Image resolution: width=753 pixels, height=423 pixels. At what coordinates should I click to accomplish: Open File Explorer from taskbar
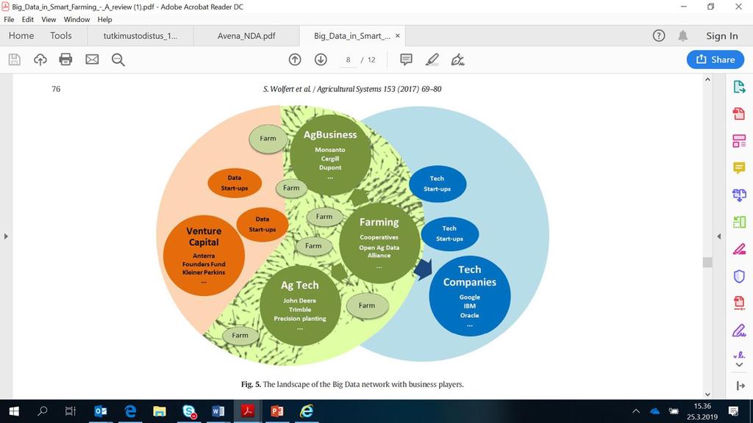[160, 411]
